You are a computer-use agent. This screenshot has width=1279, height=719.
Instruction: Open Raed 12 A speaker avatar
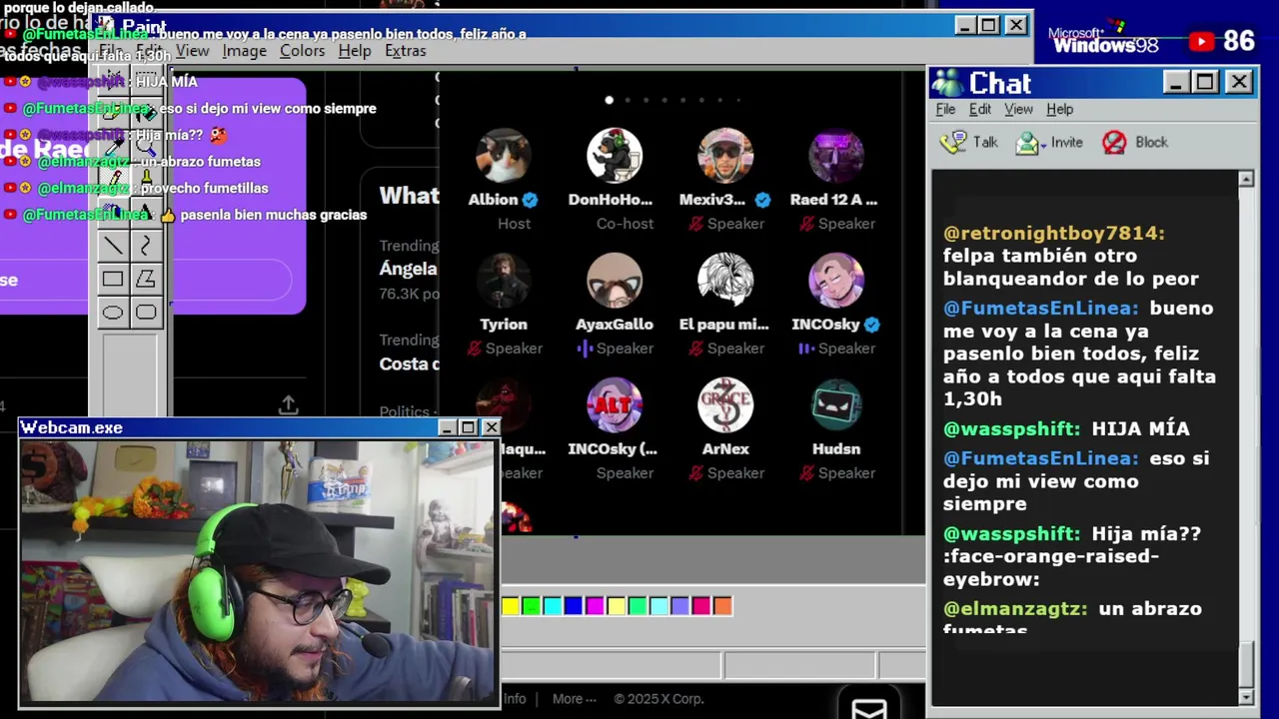836,156
